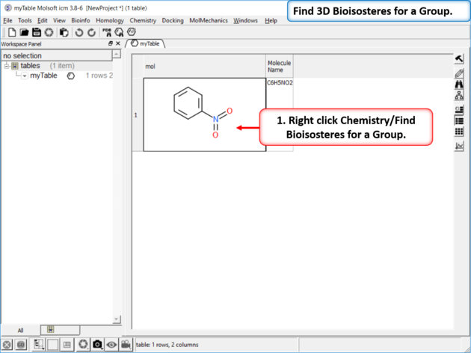471x353 pixels.
Task: Click the camera snapshot icon at bottom
Action: point(97,344)
